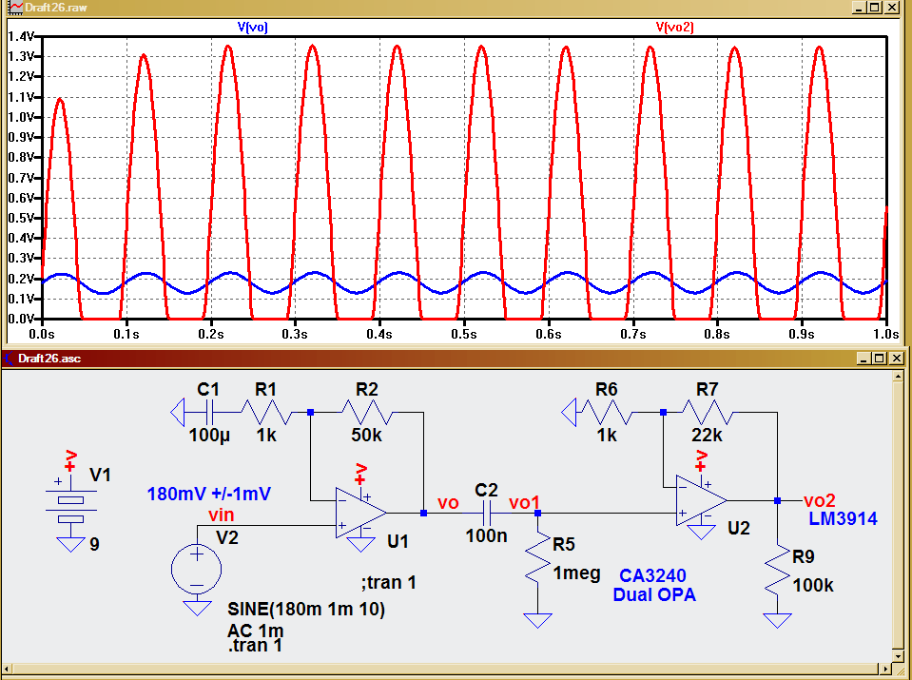Viewport: 912px width, 680px height.
Task: Click the Draft26.raw window icon
Action: point(16,8)
